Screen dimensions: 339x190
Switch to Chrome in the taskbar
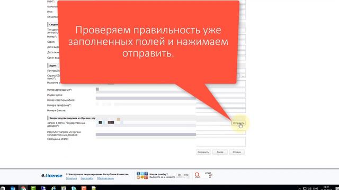pos(23,188)
